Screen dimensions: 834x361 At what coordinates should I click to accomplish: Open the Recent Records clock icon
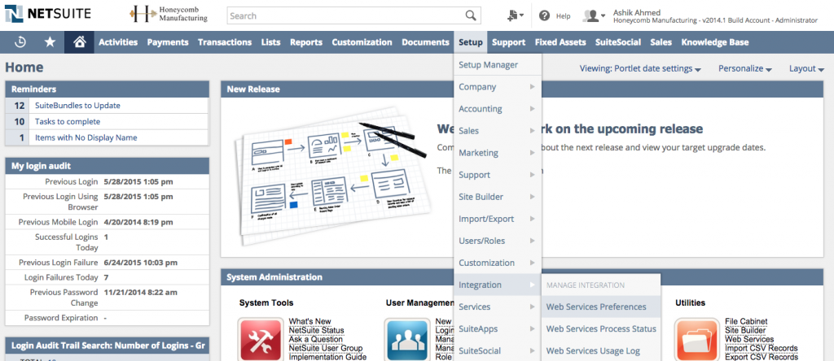[x=20, y=42]
